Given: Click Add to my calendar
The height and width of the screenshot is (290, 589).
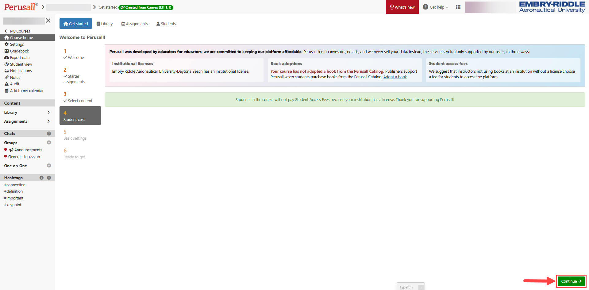Looking at the screenshot, I should pos(24,91).
